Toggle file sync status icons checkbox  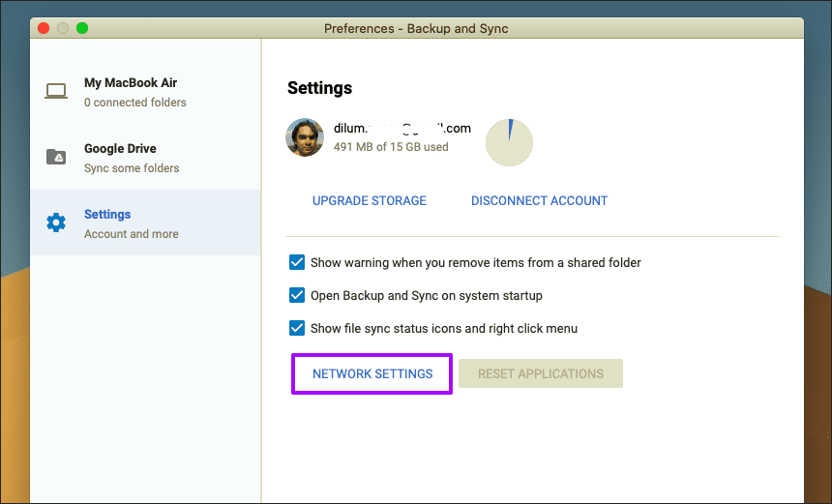pyautogui.click(x=297, y=328)
